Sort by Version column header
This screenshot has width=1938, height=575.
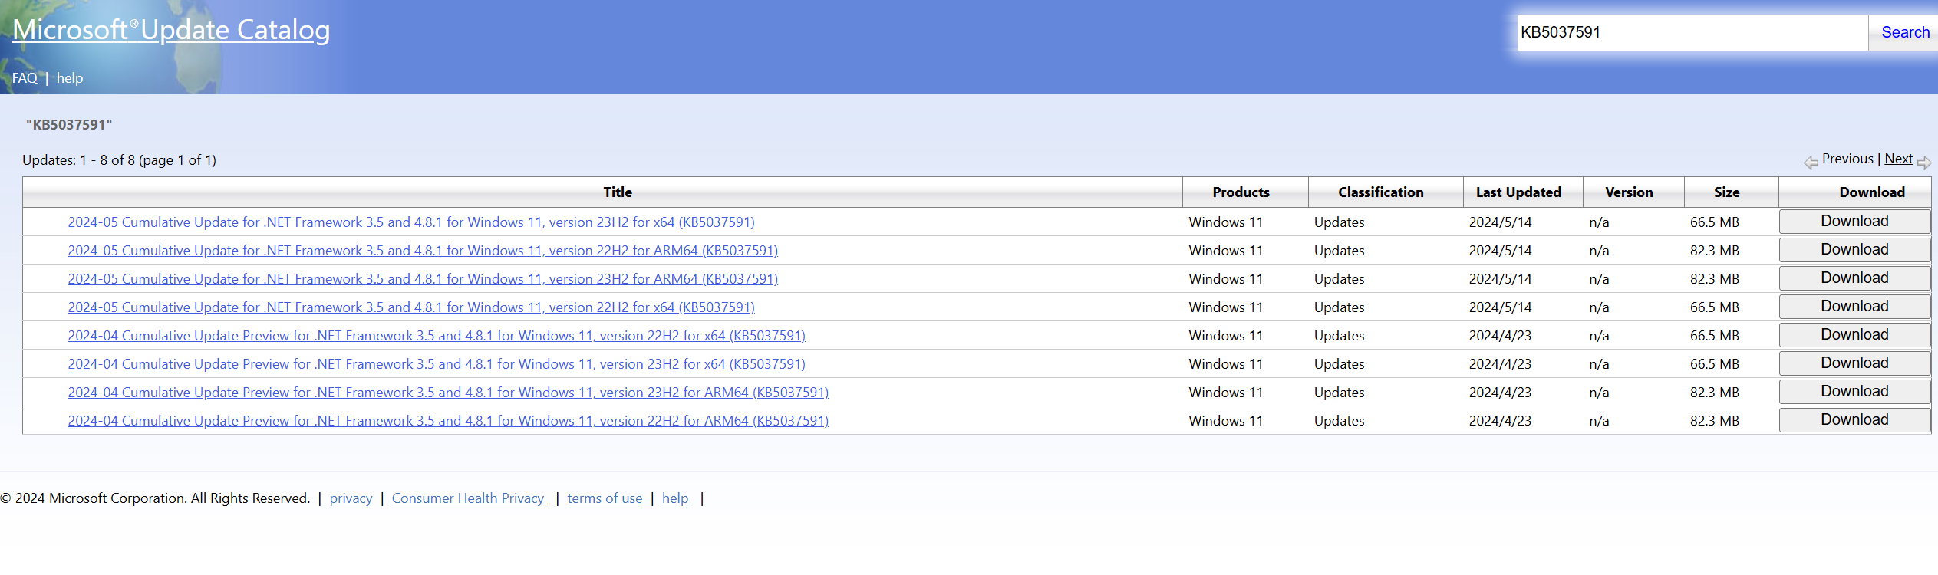click(x=1629, y=192)
